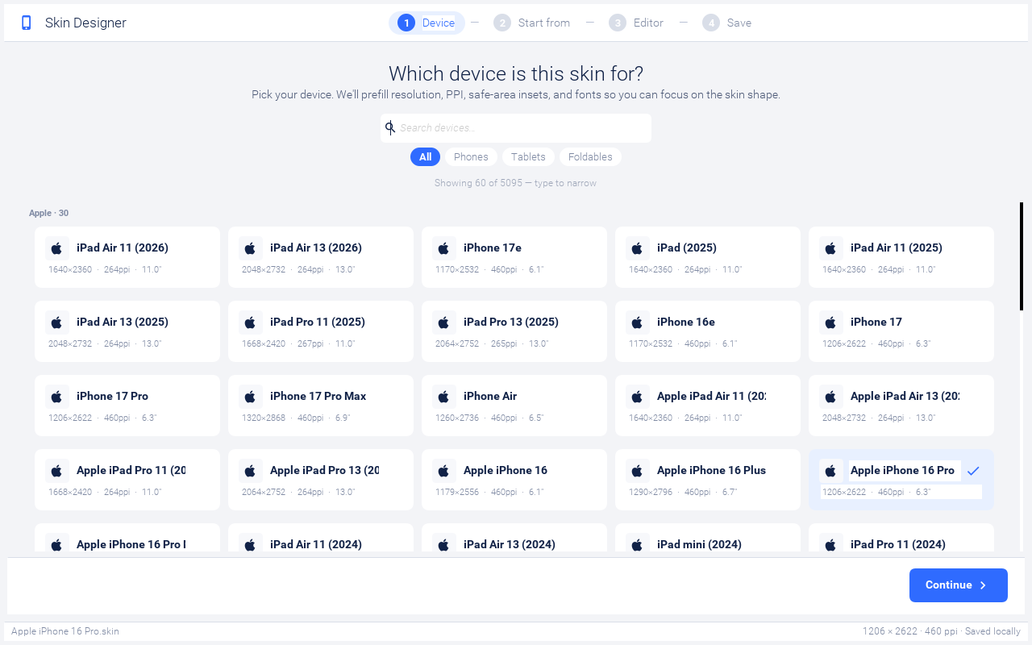Click the 2064×2752 265ppi specs of iPad Pro 13 (2025)

(492, 343)
